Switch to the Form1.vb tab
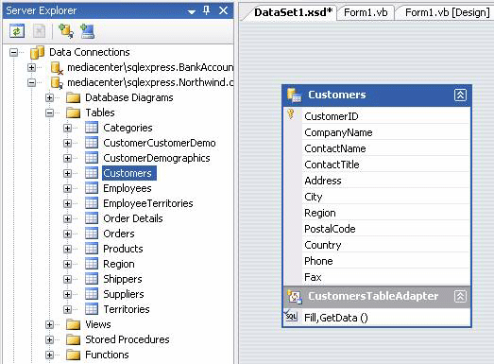The width and height of the screenshot is (494, 364). click(x=366, y=12)
